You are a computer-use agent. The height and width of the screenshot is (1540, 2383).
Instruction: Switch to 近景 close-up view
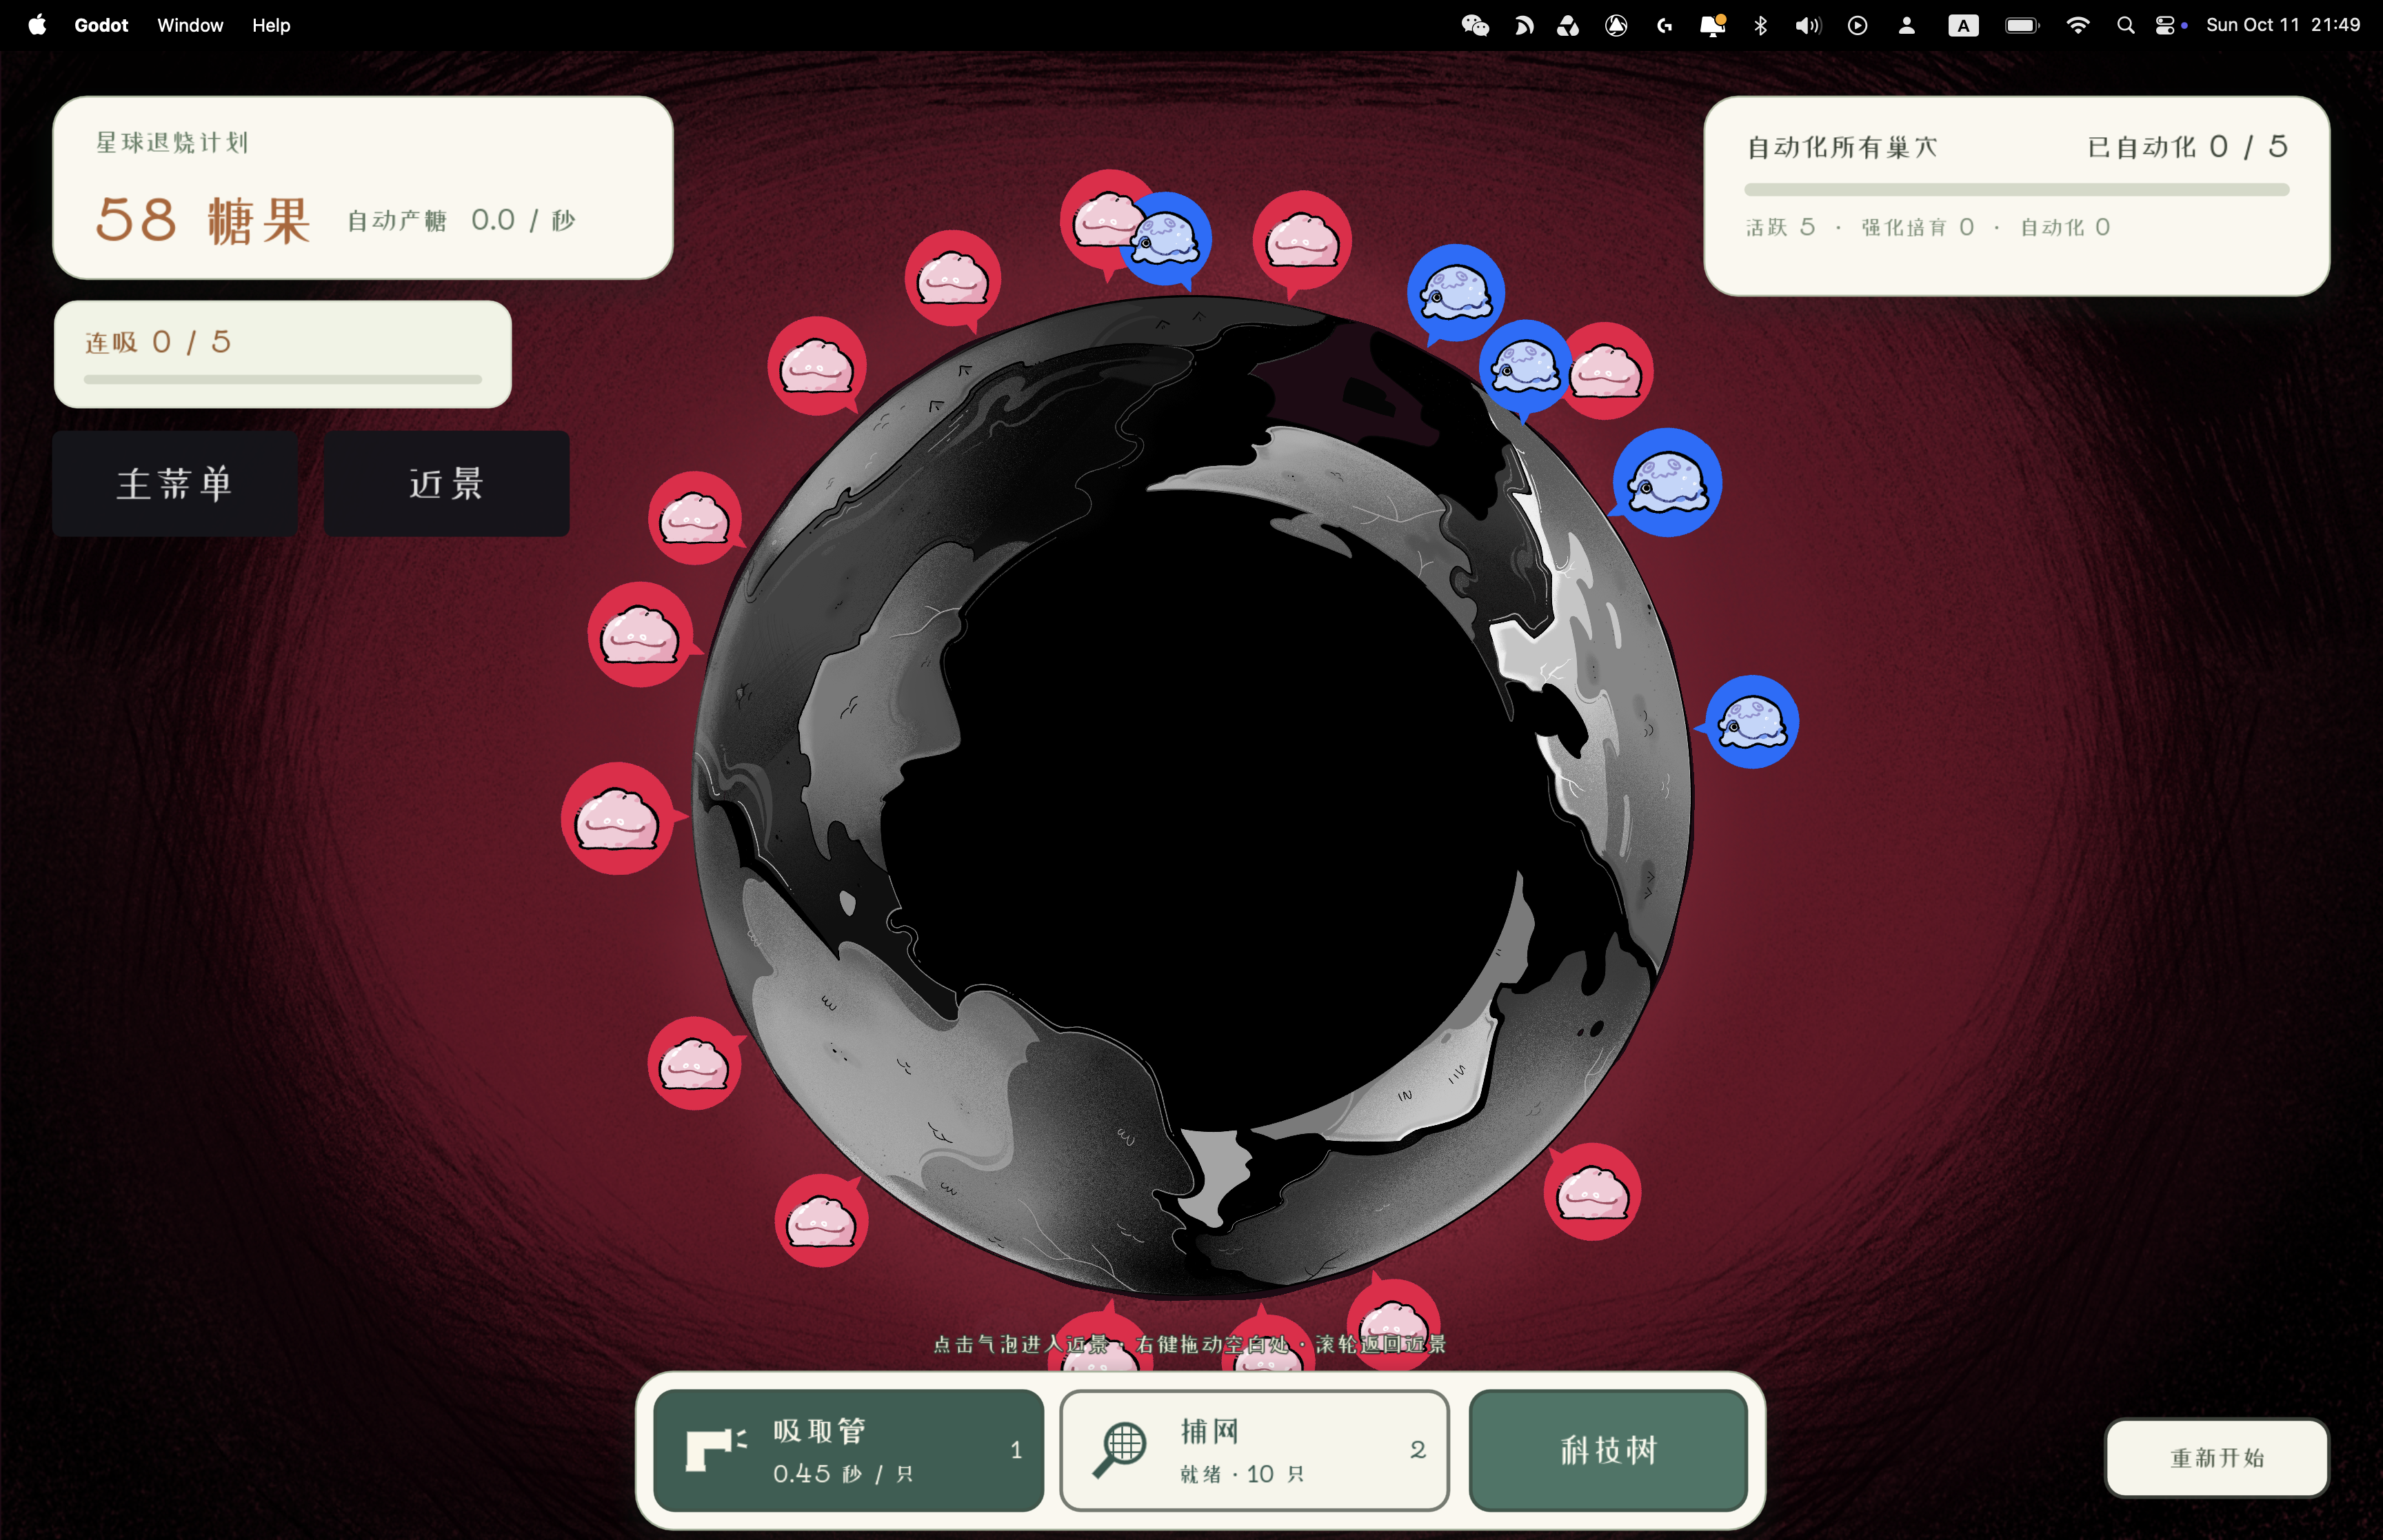click(446, 483)
